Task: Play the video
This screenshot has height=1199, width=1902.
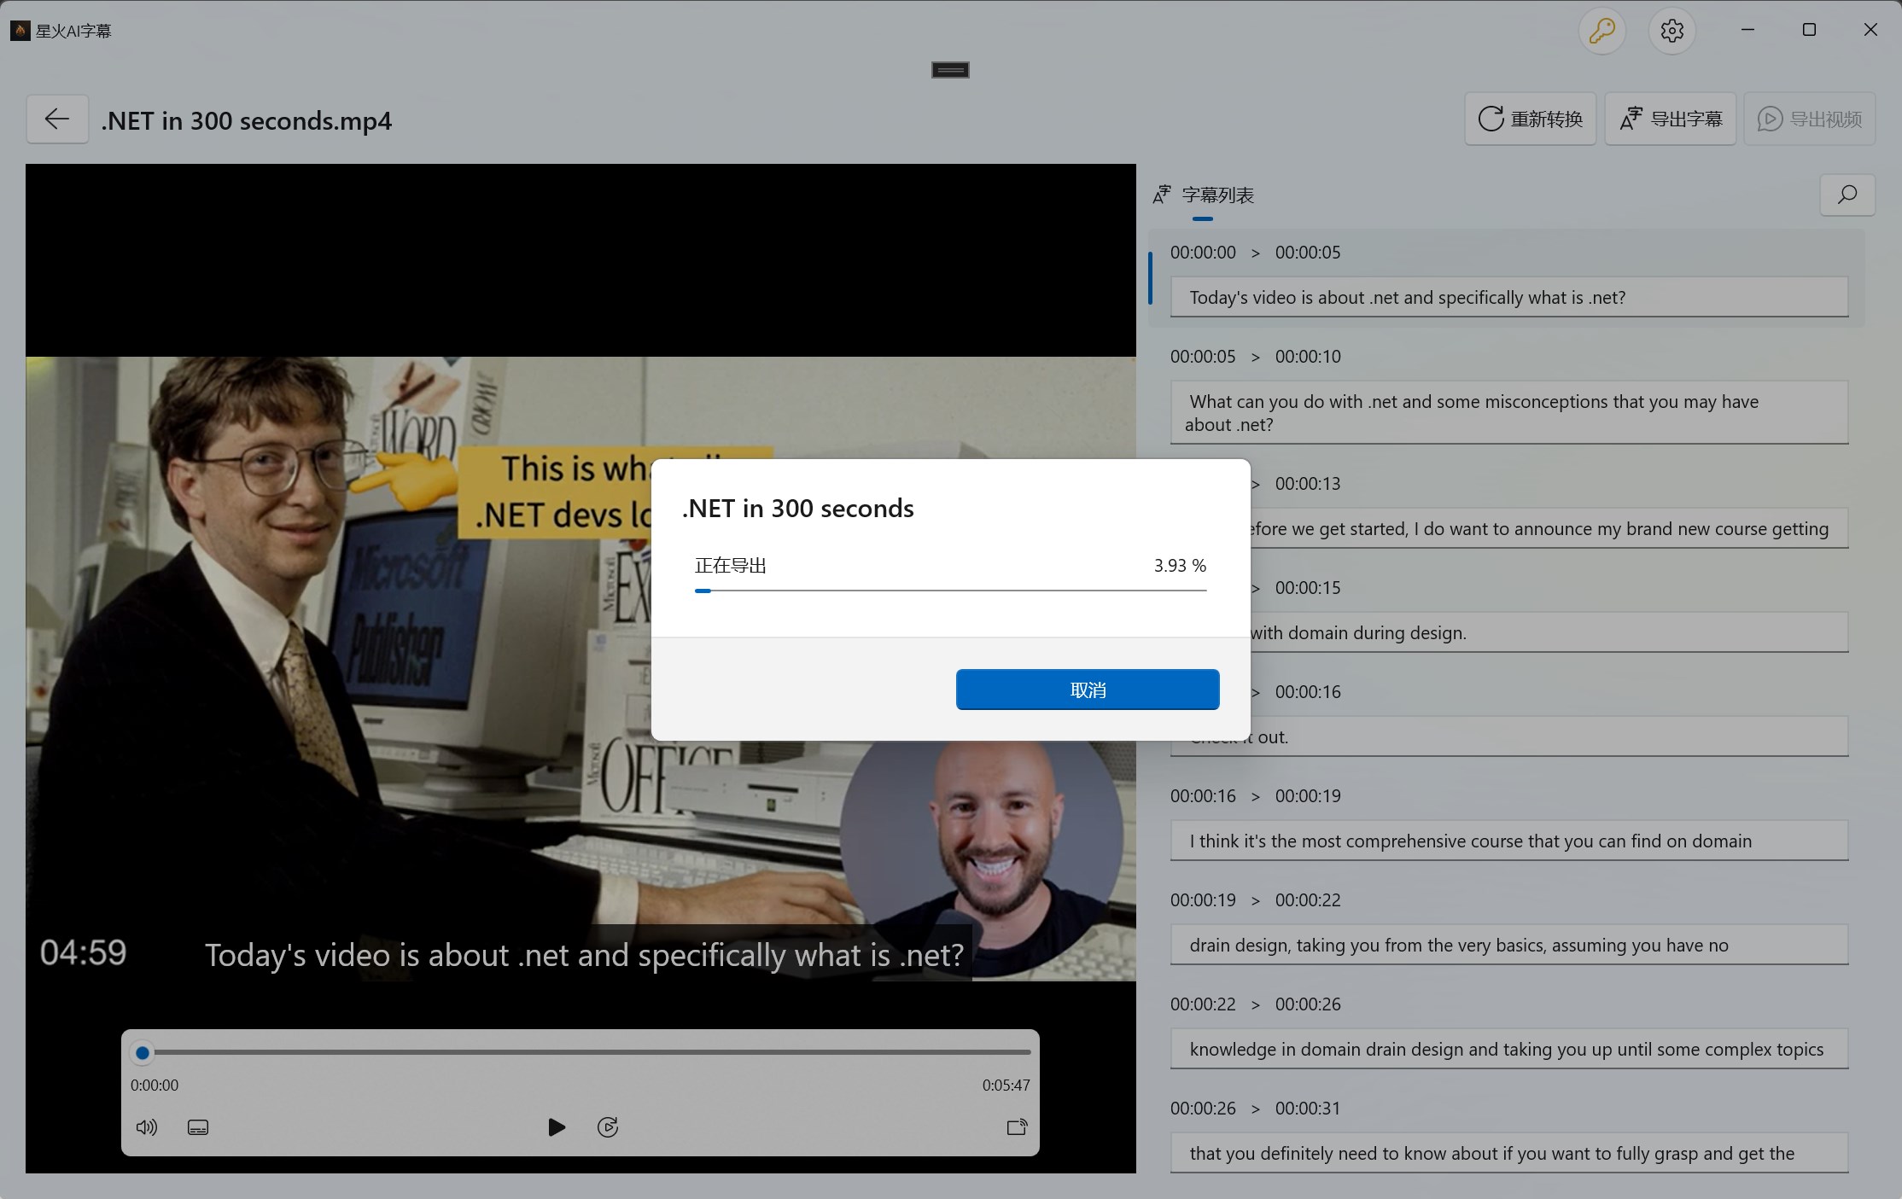Action: click(x=557, y=1127)
